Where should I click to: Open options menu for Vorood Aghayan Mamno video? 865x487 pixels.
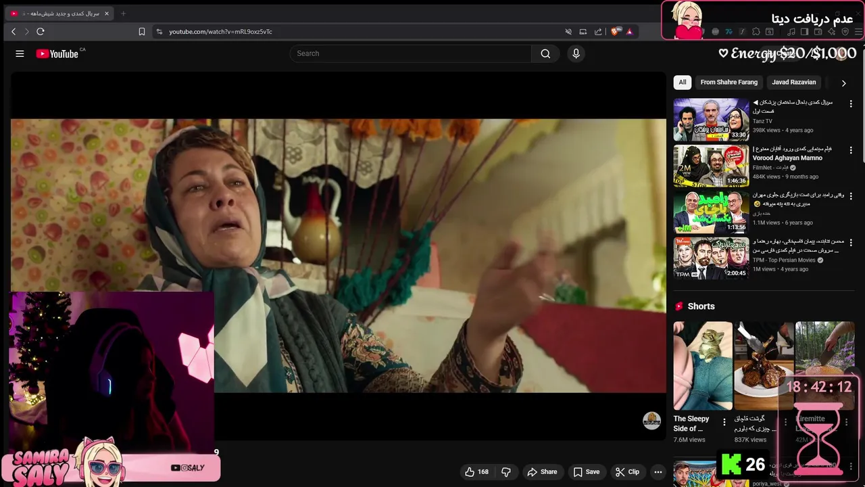(x=851, y=150)
